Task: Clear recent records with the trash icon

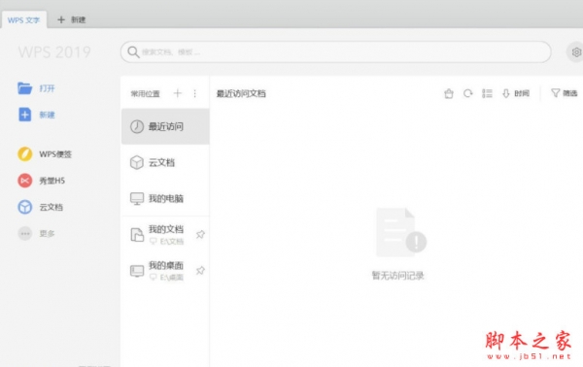Action: click(449, 93)
